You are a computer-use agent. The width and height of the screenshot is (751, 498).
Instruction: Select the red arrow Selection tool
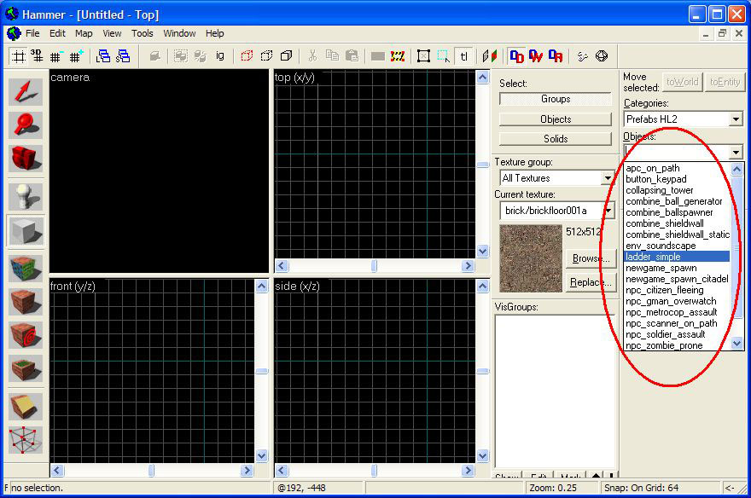pyautogui.click(x=26, y=91)
